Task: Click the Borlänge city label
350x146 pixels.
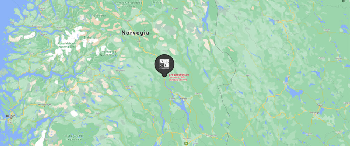Action: pyautogui.click(x=315, y=113)
